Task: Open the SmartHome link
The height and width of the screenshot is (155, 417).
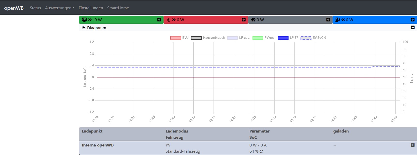Action: pyautogui.click(x=118, y=8)
